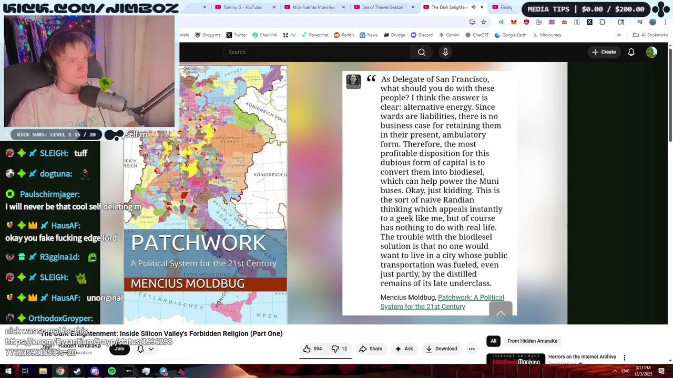Open the red shield extension icon
Screen dimensions: 673x378
pyautogui.click(x=526, y=22)
